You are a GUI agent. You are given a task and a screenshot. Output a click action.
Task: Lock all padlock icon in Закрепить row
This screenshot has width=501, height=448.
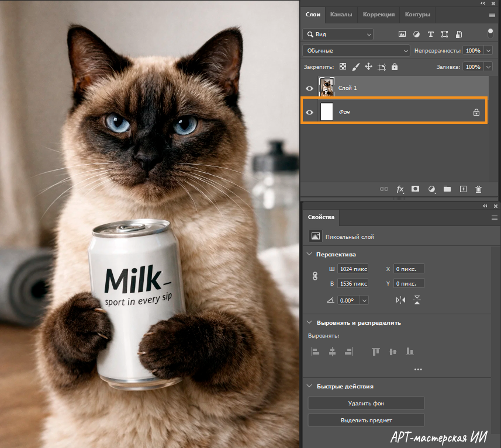click(x=395, y=67)
